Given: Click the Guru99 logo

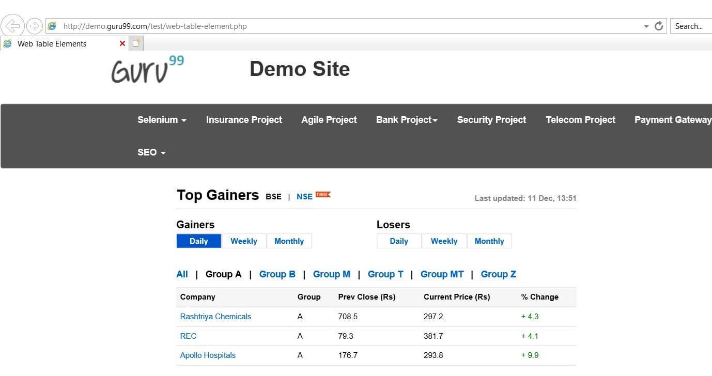Looking at the screenshot, I should (148, 70).
